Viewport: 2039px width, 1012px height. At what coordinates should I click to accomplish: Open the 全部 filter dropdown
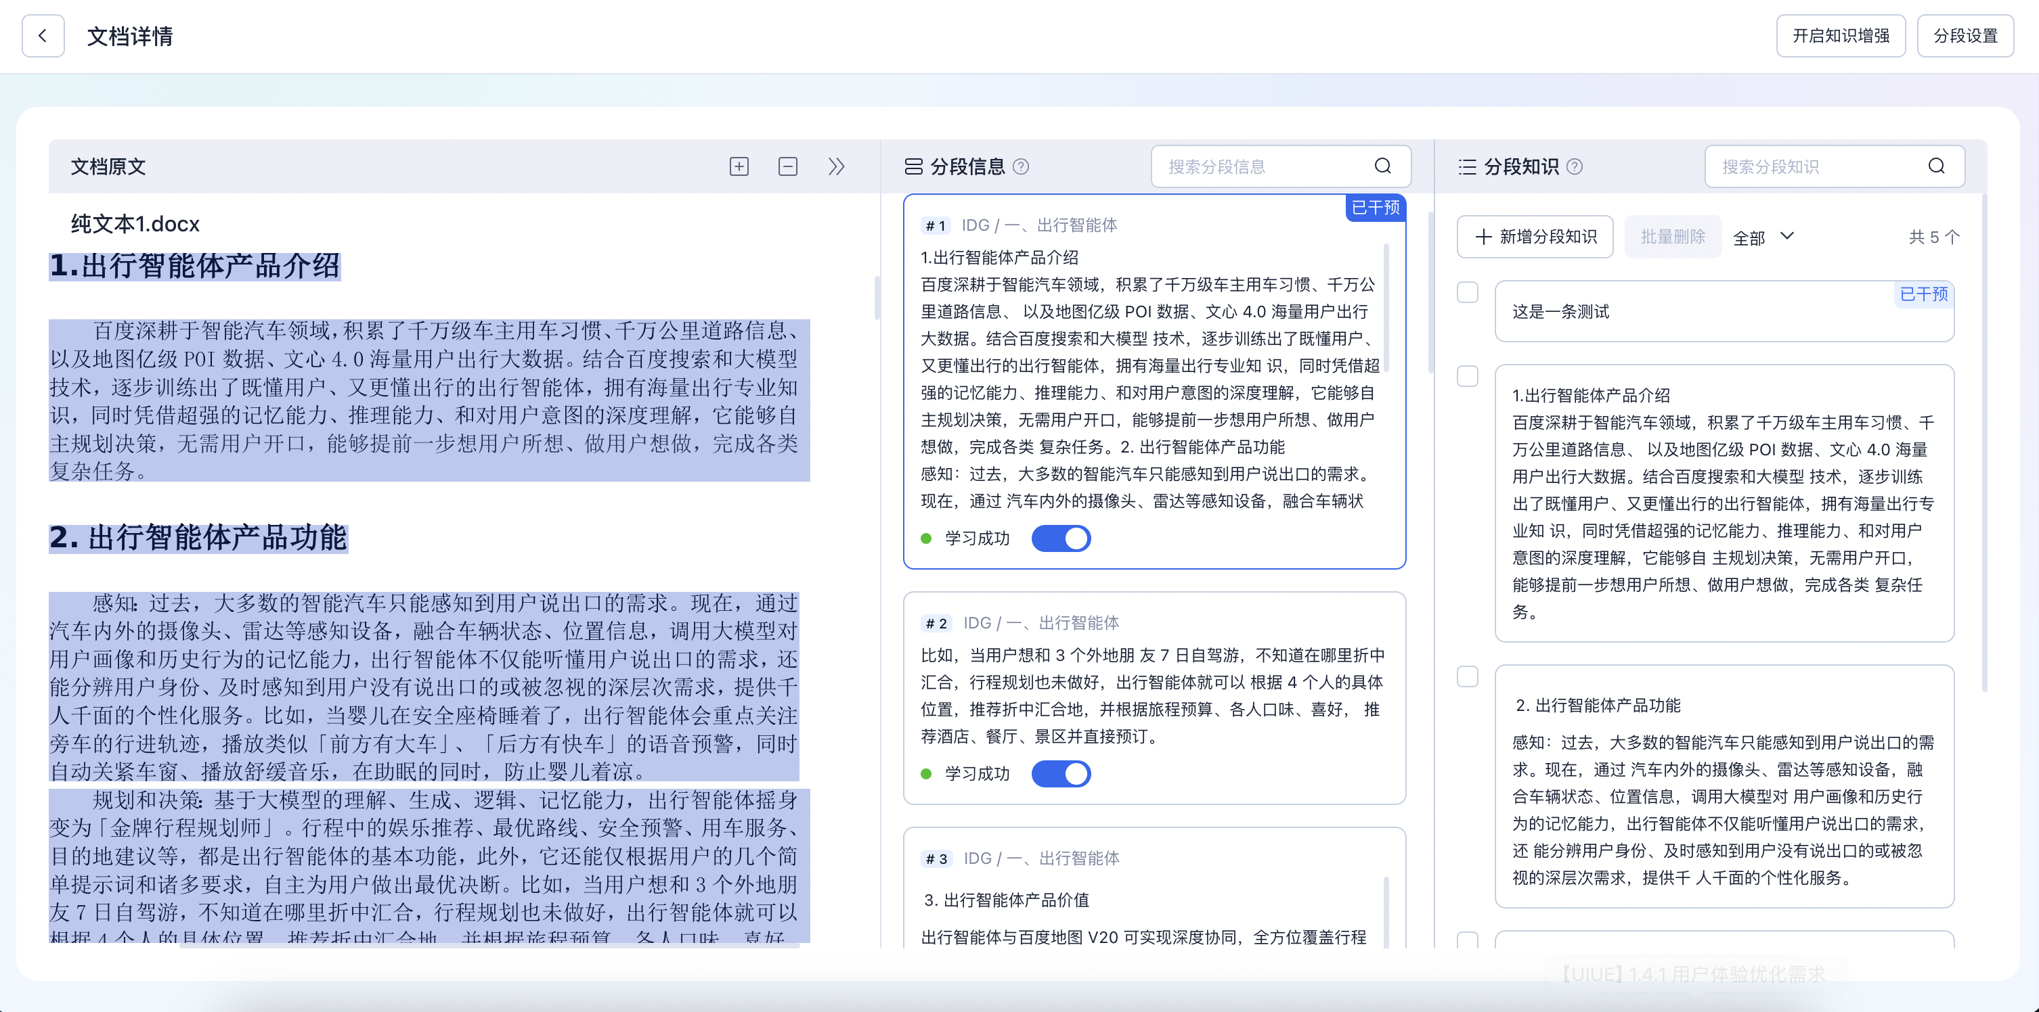(1763, 237)
